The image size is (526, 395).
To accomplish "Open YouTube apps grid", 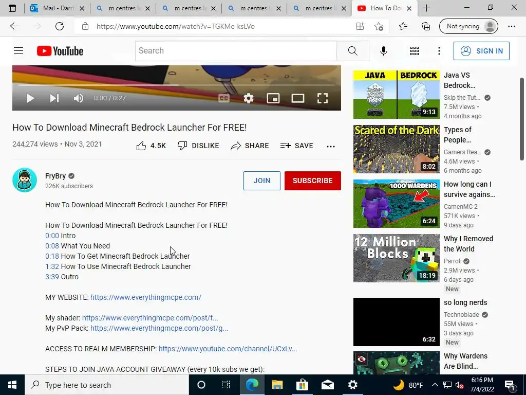I will [415, 51].
